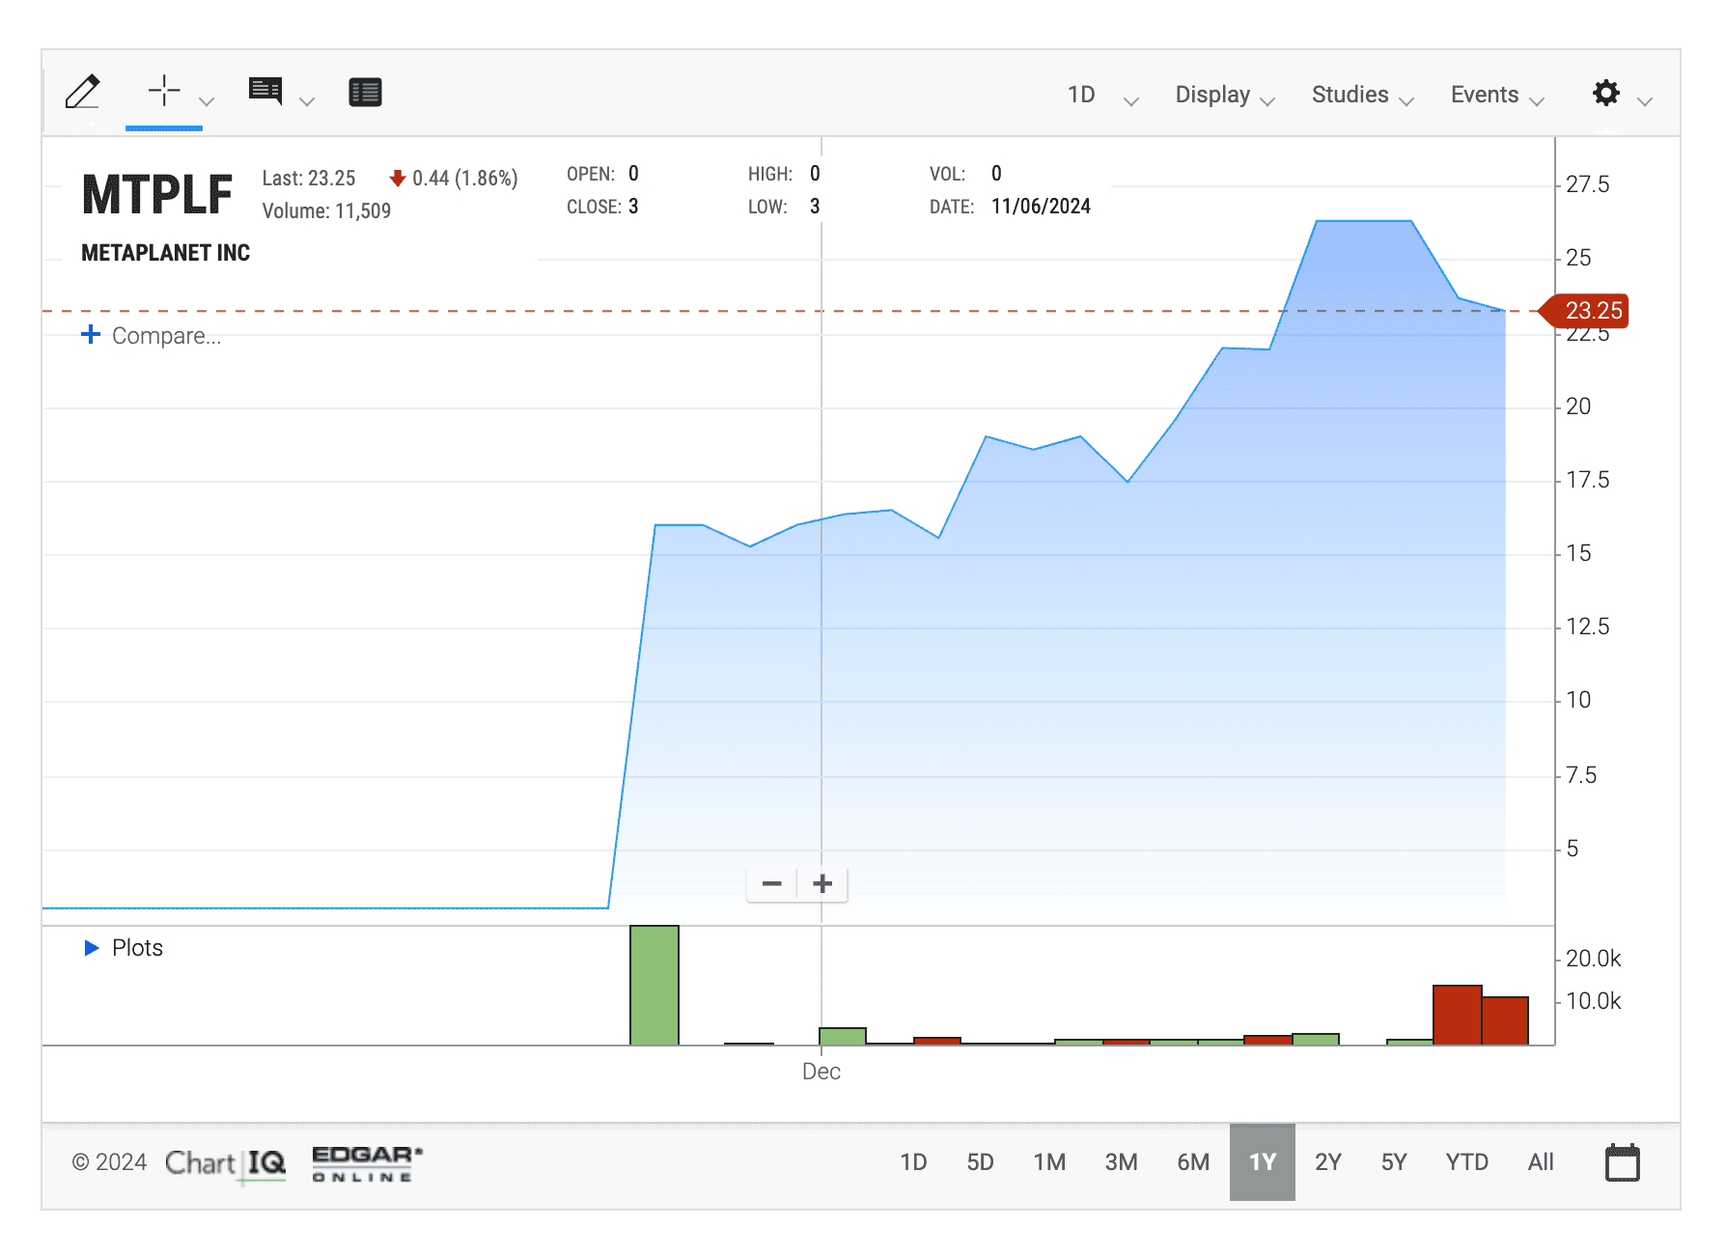Select the All range
This screenshot has width=1726, height=1255.
click(x=1541, y=1162)
